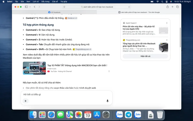
Task: Show tab overview icon
Action: click(177, 7)
